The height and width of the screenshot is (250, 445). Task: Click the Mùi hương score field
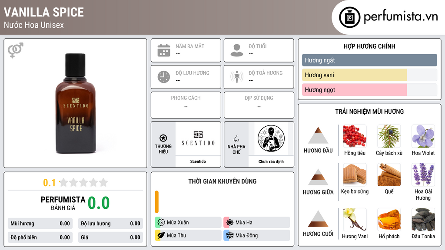click(40, 224)
